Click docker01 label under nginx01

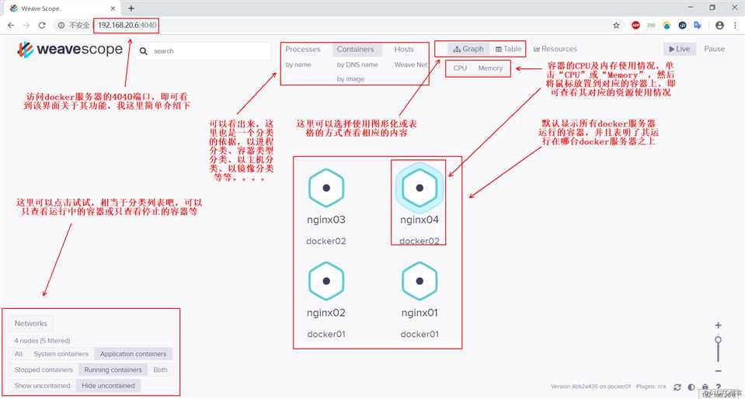[419, 335]
